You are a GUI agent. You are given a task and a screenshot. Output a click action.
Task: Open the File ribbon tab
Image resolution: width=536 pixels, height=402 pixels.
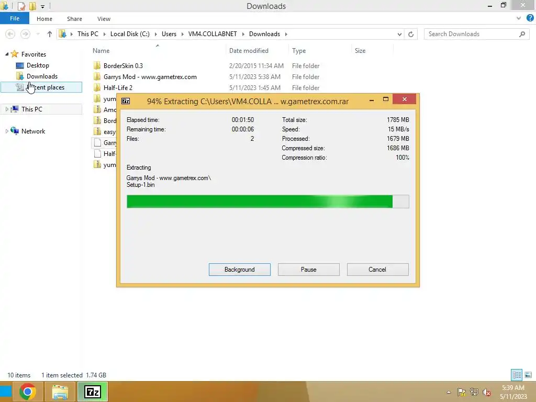pos(14,18)
